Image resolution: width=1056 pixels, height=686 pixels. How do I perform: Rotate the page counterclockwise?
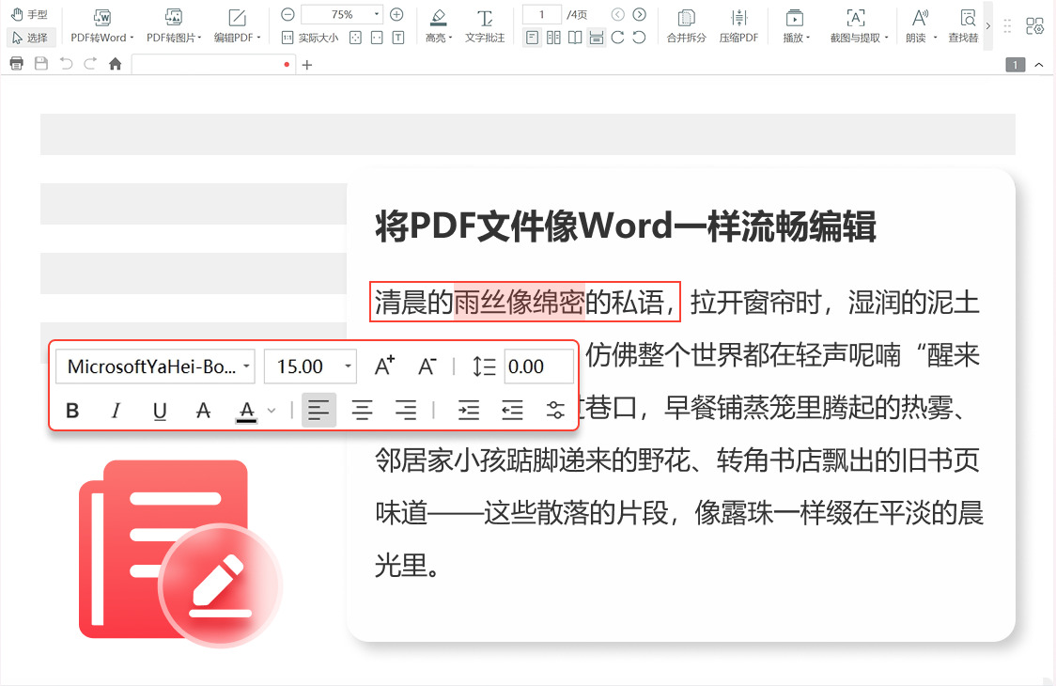pyautogui.click(x=639, y=38)
